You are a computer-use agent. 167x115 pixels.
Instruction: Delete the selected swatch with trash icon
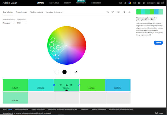tap(71, 85)
